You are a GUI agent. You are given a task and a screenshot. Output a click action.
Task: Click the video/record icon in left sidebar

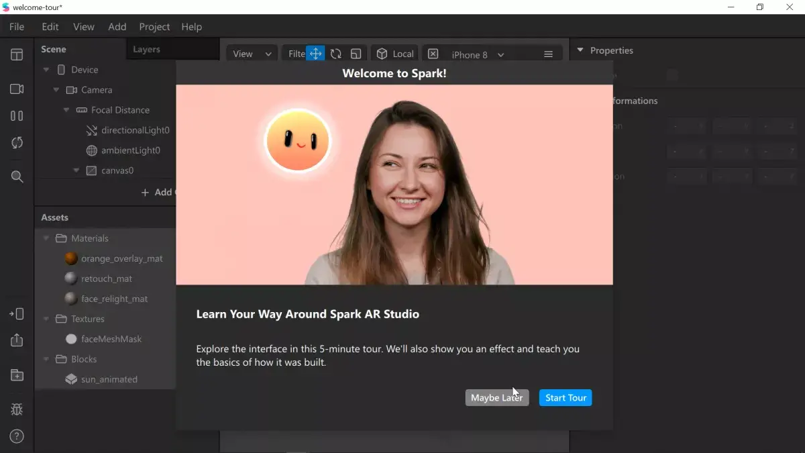point(17,89)
